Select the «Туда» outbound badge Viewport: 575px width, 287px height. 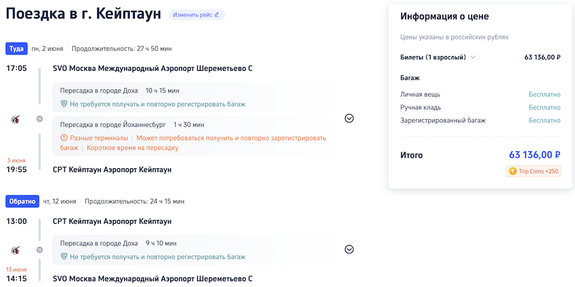click(x=16, y=48)
